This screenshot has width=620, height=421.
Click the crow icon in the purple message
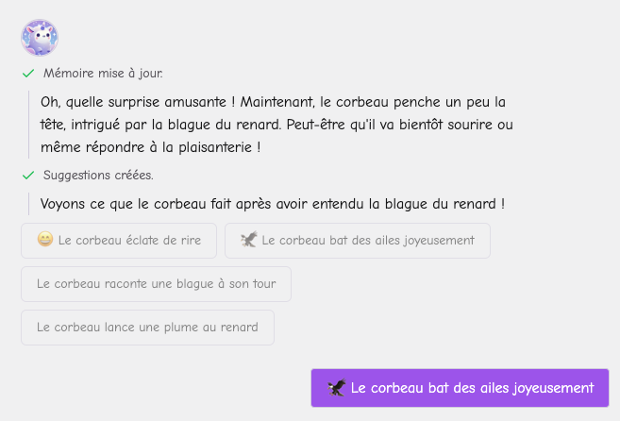coord(337,388)
